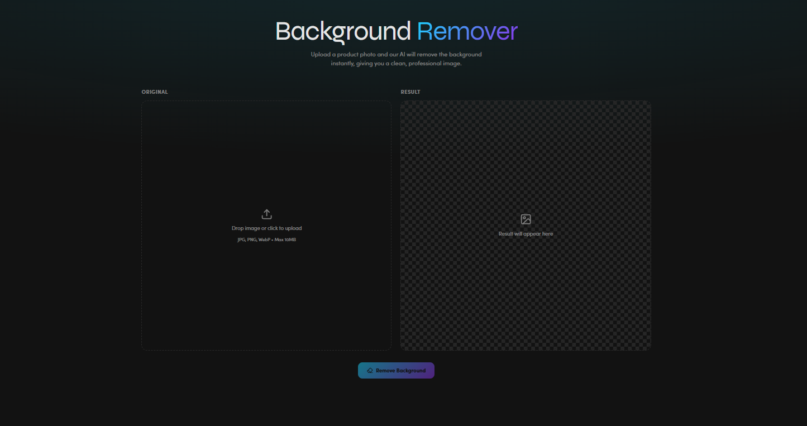Click the original image upload drop zone
The width and height of the screenshot is (807, 426).
coord(266,226)
